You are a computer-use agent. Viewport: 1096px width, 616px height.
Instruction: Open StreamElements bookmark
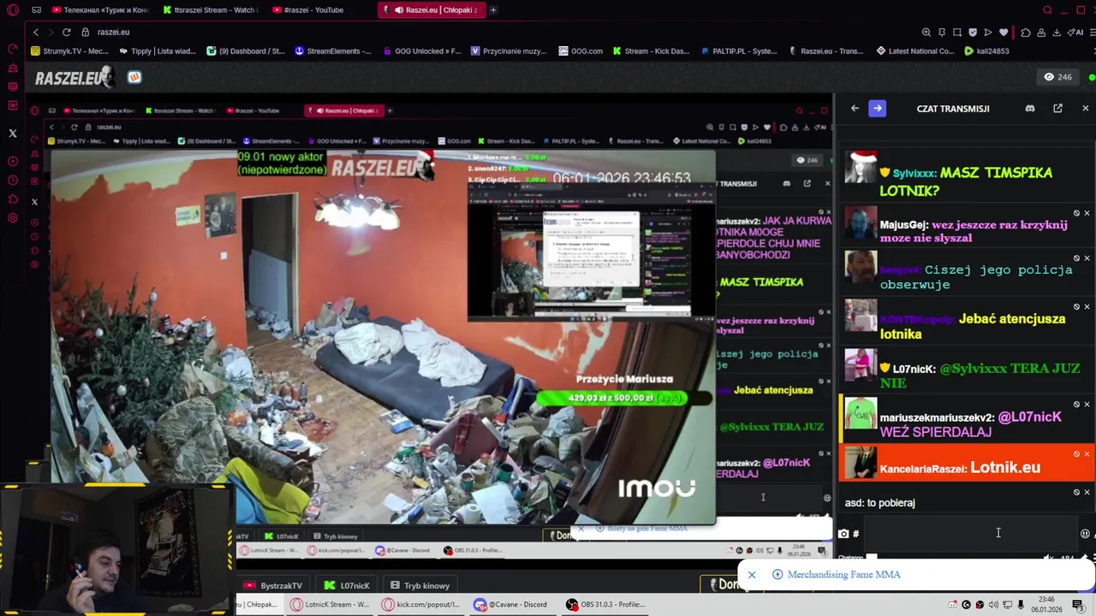coord(332,51)
